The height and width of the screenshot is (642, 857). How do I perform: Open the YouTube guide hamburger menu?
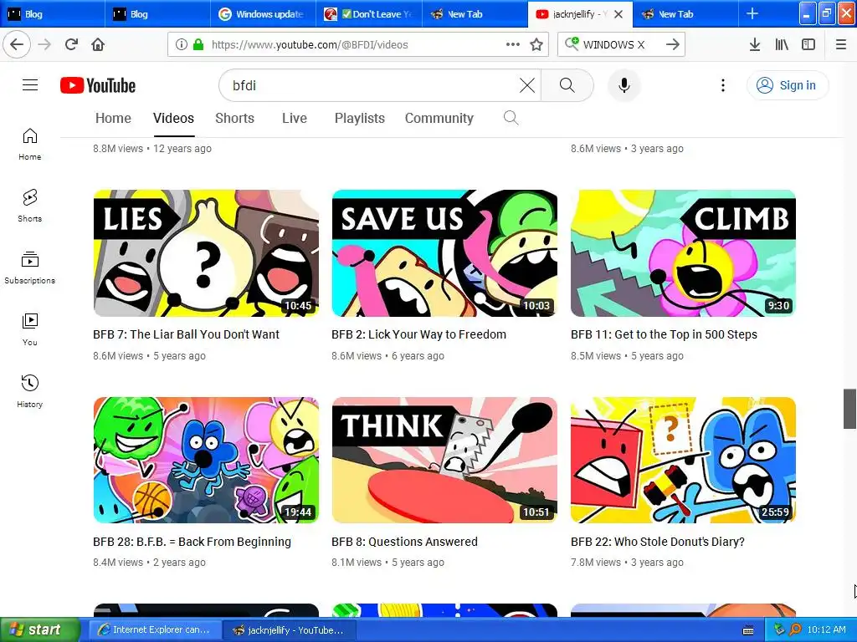pos(30,85)
